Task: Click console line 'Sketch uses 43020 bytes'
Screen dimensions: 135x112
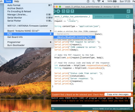Action: (91, 98)
